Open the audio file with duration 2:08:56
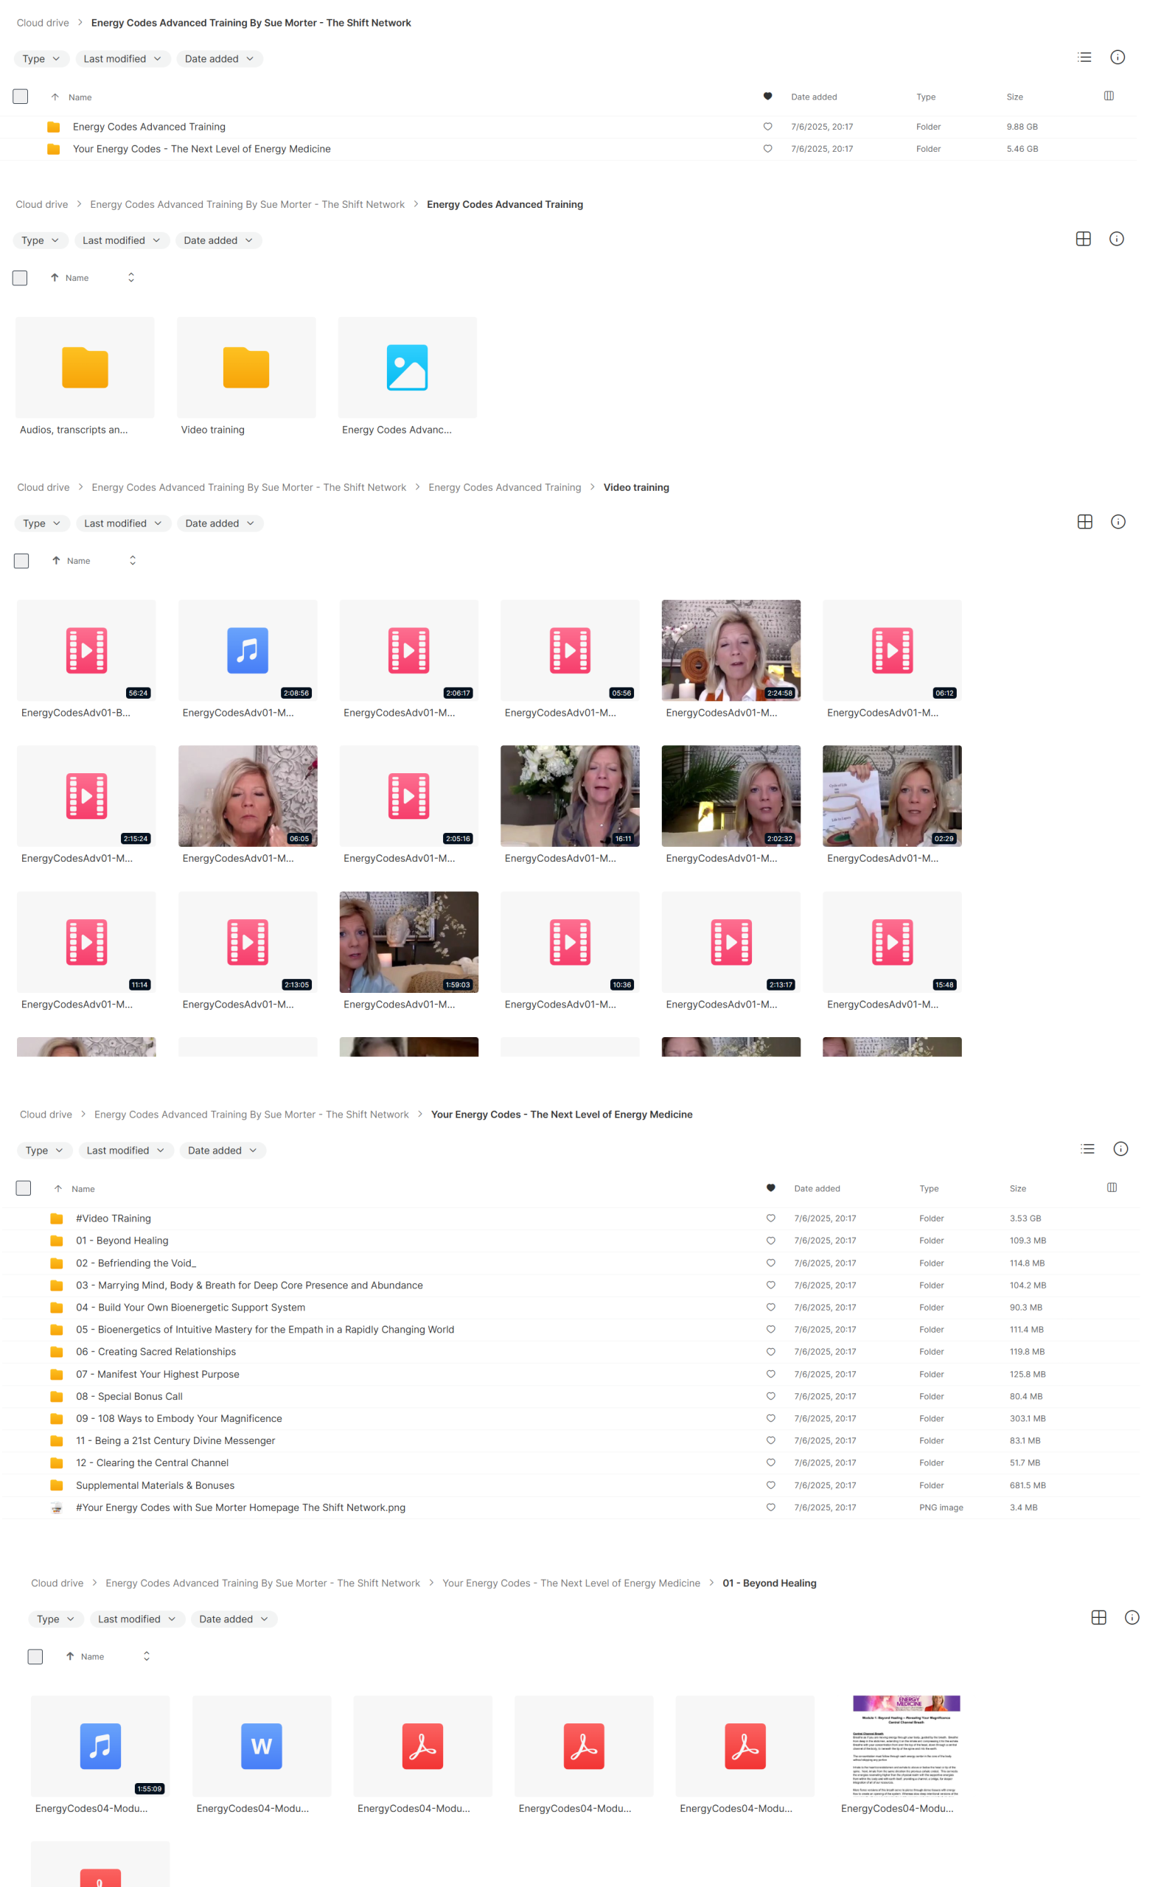The width and height of the screenshot is (1161, 1887). [x=247, y=659]
